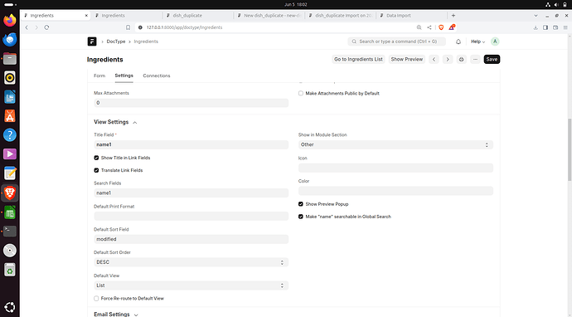Switch to the Form tab
The image size is (572, 317).
pos(99,76)
